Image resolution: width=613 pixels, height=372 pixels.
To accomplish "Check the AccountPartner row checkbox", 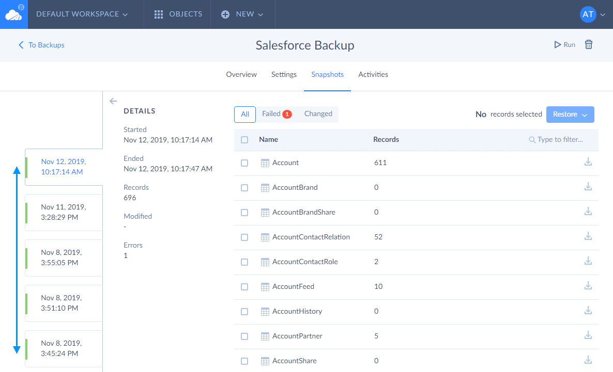I will point(244,336).
